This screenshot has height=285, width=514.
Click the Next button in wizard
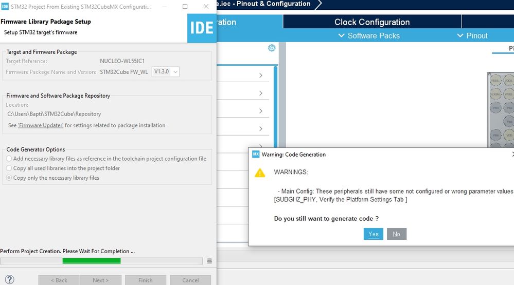[101, 280]
